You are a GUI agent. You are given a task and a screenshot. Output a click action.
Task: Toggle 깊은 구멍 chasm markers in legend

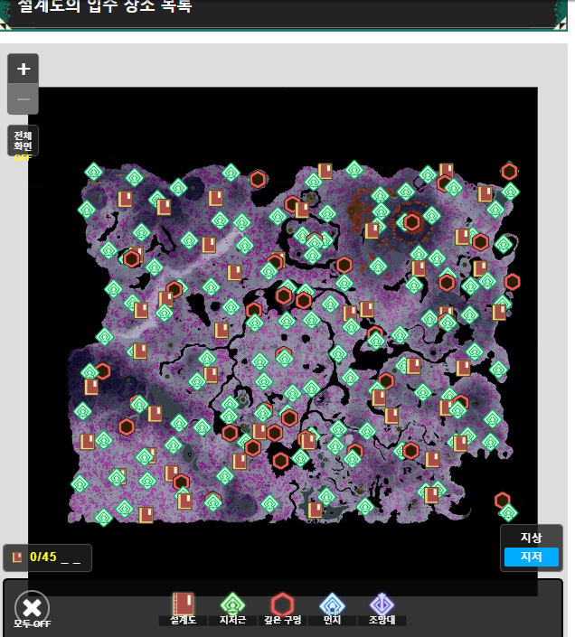[x=282, y=609]
